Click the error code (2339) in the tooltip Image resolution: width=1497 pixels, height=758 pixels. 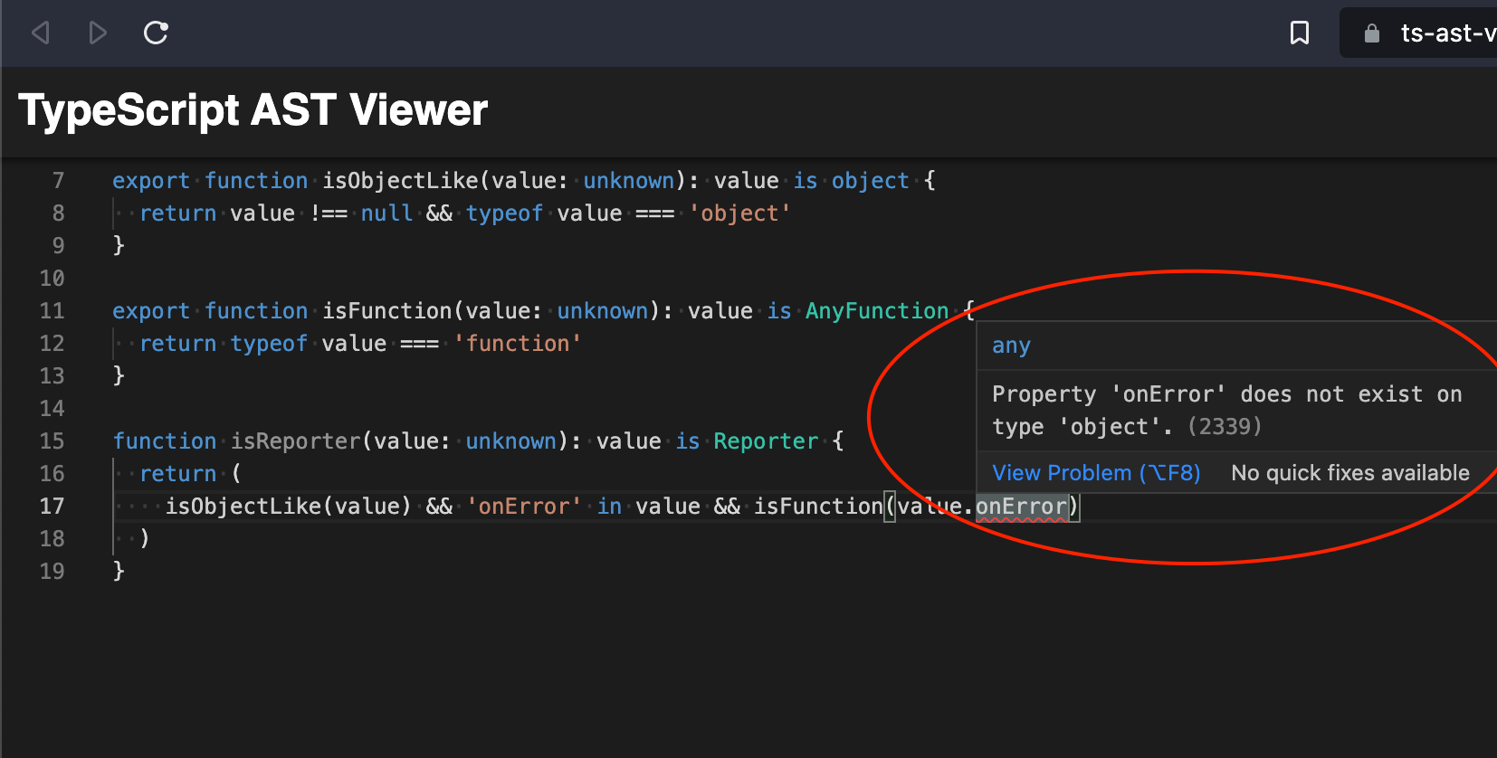pos(1225,427)
